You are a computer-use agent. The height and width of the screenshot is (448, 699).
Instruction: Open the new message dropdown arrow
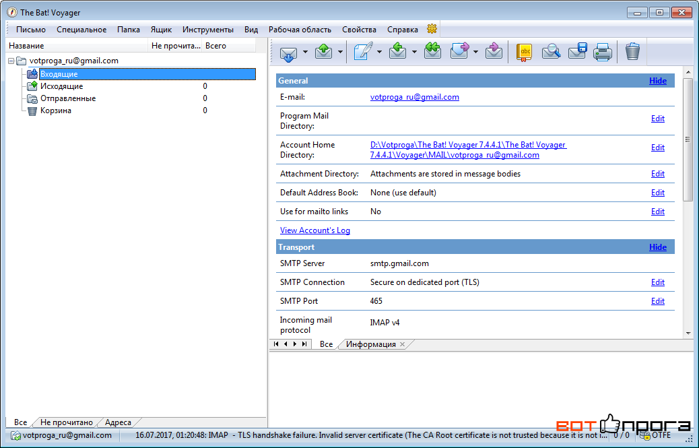point(379,52)
